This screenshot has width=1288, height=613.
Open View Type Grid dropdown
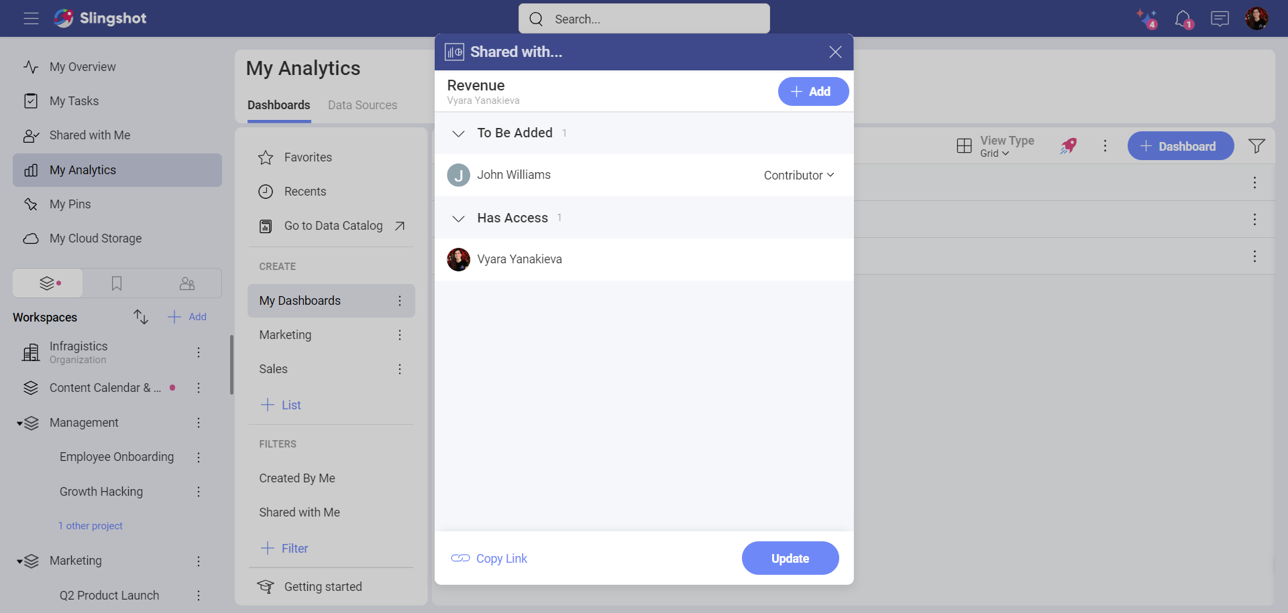pos(996,146)
